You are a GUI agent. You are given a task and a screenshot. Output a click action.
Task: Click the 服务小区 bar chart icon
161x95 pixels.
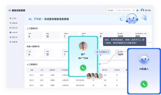point(10,37)
